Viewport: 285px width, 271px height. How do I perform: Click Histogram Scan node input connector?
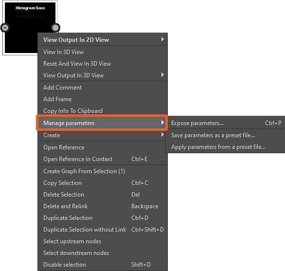pyautogui.click(x=5, y=28)
